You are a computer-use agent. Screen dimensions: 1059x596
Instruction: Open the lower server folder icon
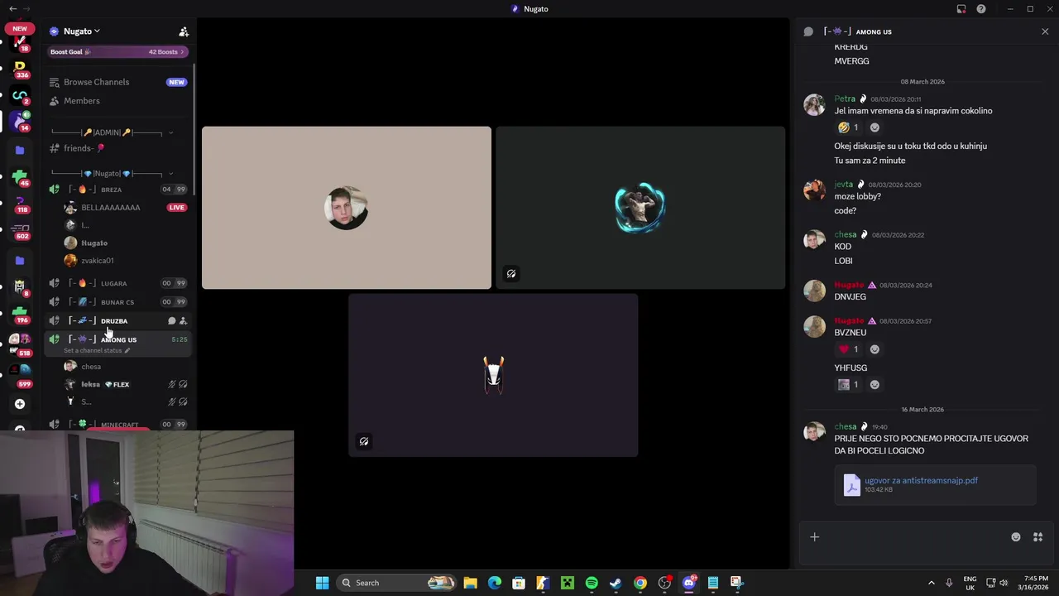coord(20,261)
